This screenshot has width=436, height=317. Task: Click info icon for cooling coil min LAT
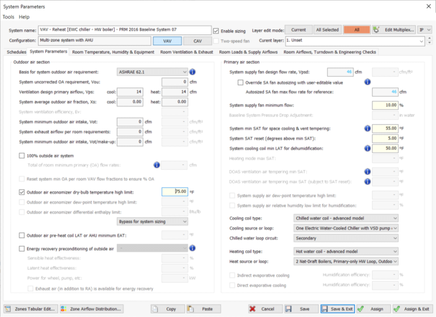tap(407, 148)
